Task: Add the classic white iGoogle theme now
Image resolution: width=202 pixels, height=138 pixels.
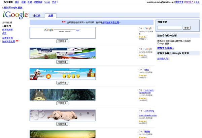Action: point(62,41)
